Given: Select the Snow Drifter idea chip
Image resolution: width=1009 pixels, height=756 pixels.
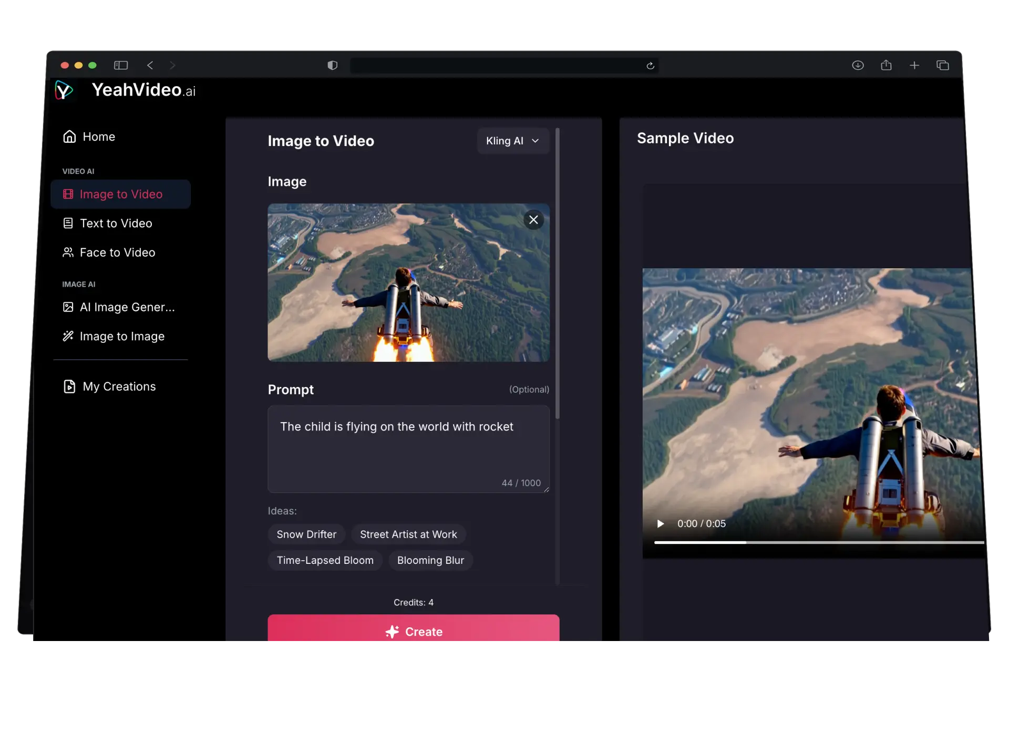Looking at the screenshot, I should pyautogui.click(x=306, y=534).
